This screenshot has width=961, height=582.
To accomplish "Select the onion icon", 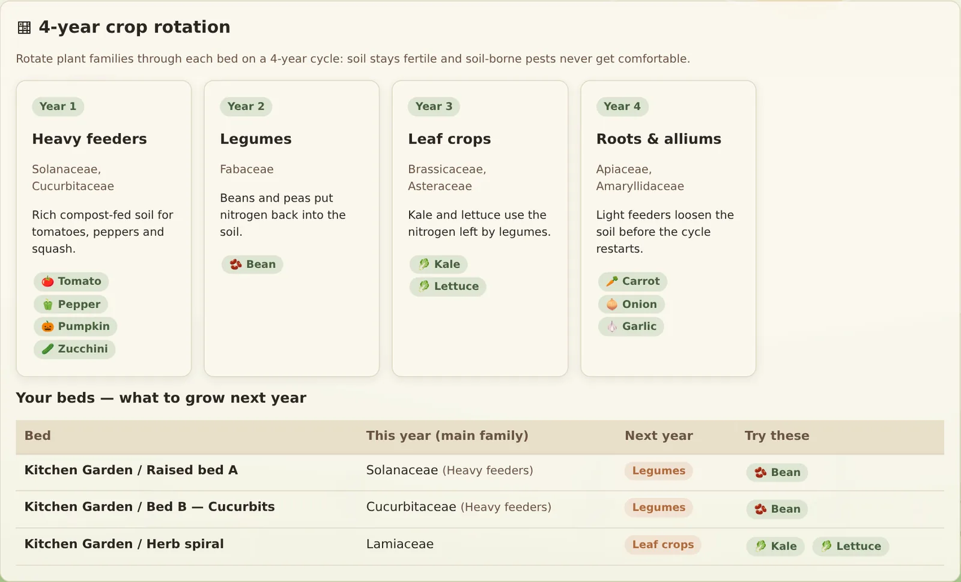I will 612,304.
